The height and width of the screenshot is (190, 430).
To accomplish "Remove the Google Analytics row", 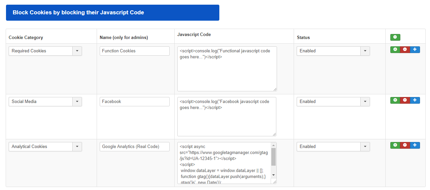I will pyautogui.click(x=405, y=145).
